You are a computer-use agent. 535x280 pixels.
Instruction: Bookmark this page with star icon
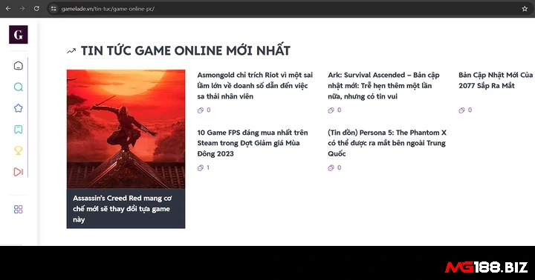pos(525,9)
